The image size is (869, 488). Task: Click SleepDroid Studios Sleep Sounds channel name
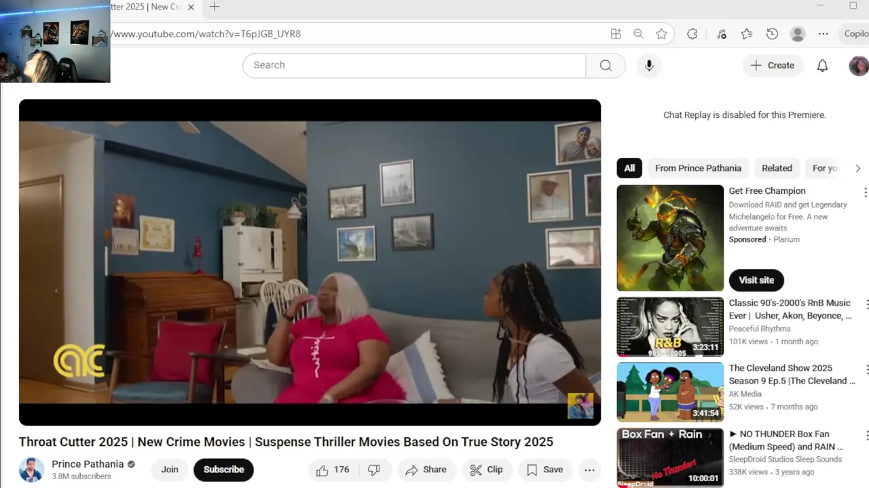785,459
